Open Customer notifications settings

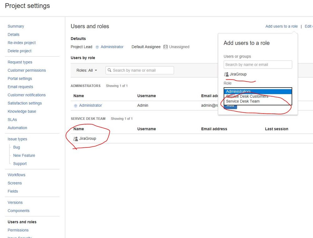point(27,95)
